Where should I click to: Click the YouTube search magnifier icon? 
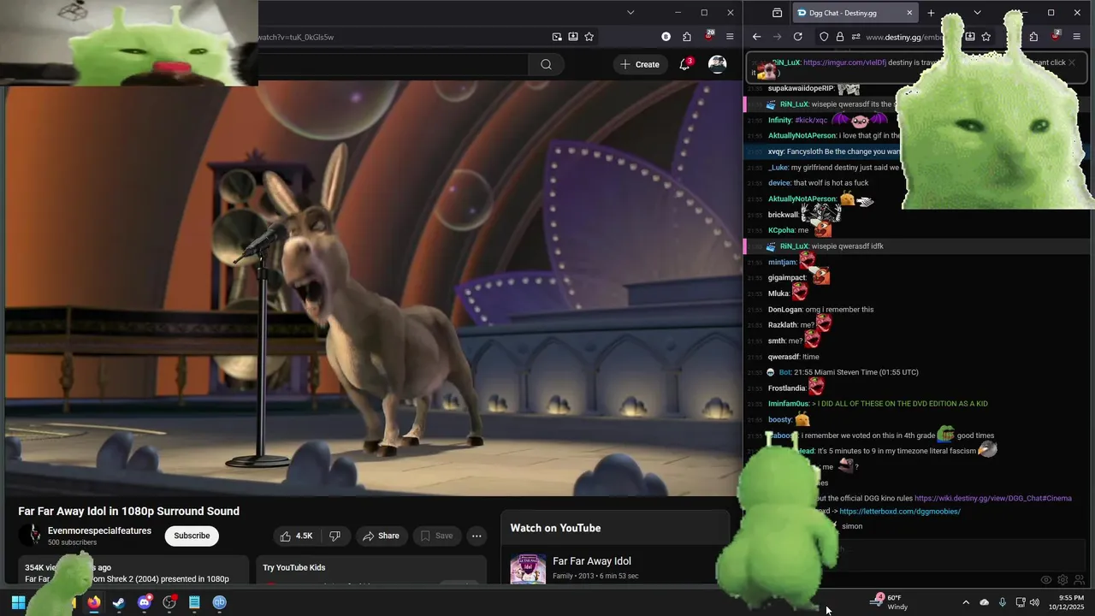click(x=546, y=64)
